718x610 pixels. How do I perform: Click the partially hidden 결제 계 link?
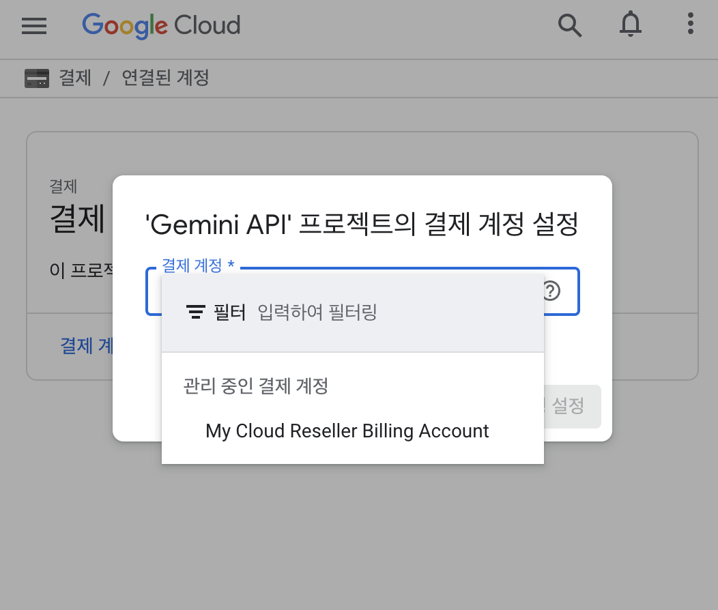pyautogui.click(x=87, y=345)
